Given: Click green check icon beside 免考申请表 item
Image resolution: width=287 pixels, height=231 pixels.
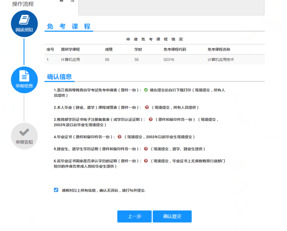Looking at the screenshot, I should point(146,90).
